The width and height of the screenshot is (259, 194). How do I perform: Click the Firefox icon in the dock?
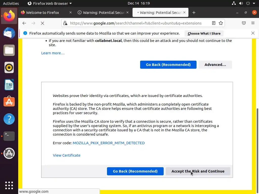pos(9,16)
